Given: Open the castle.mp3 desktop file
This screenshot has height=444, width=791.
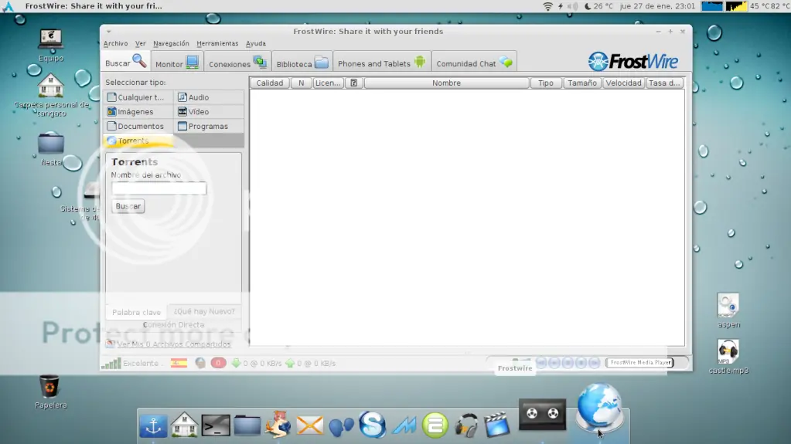Looking at the screenshot, I should 728,352.
